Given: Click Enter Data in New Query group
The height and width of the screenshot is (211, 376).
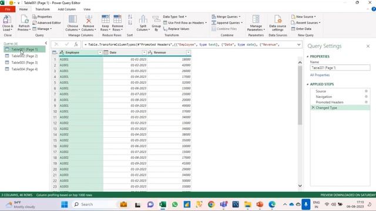Looking at the screenshot, I should (x=301, y=29).
